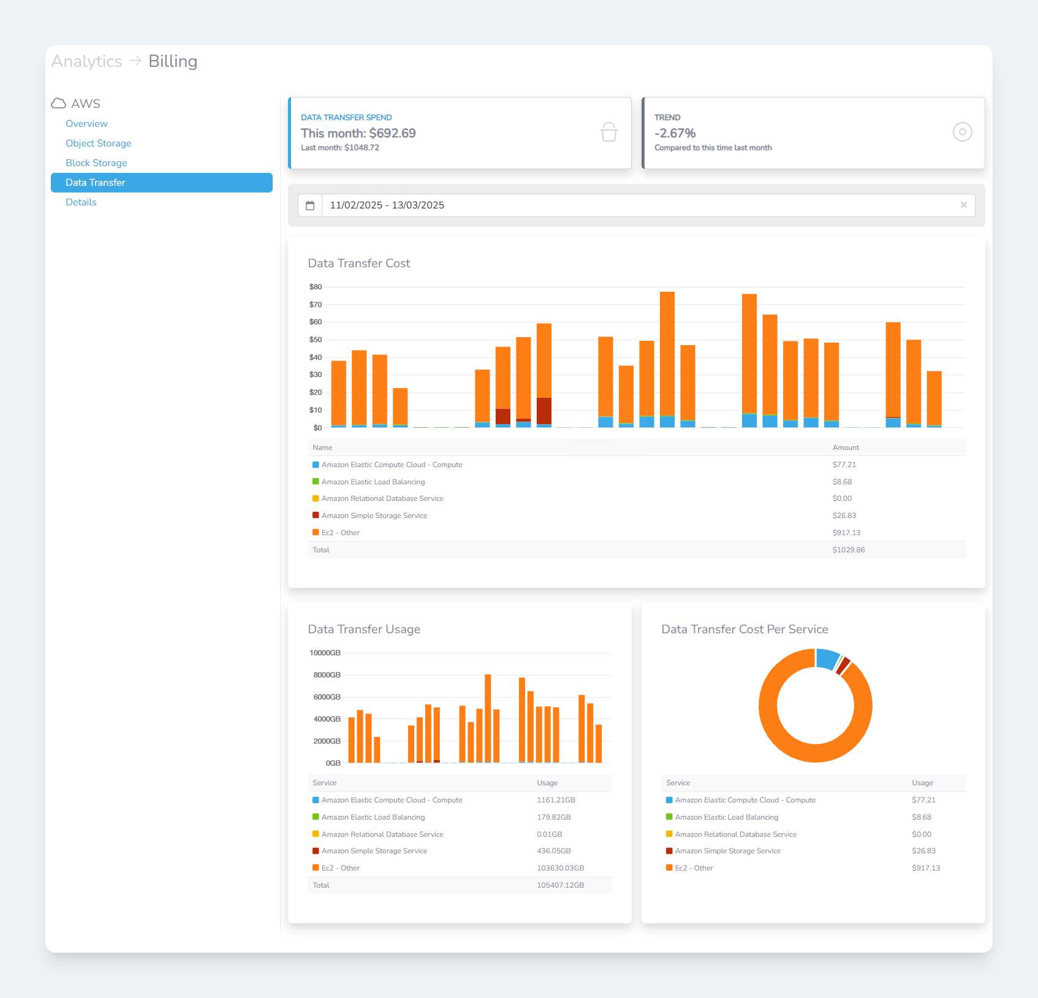The image size is (1038, 998).
Task: Open the Details sidebar link
Action: [x=81, y=202]
